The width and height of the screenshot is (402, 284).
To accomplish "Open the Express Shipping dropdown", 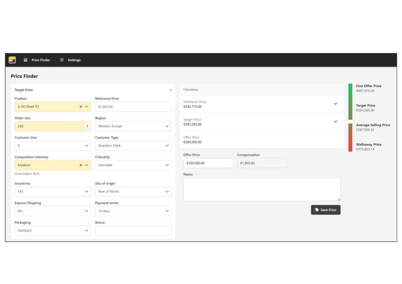I will coord(52,211).
